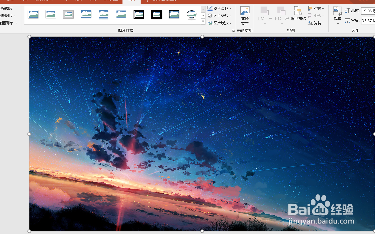Apply the simple black frame picture style
Viewport: 375px width, 234px height.
pyautogui.click(x=174, y=14)
